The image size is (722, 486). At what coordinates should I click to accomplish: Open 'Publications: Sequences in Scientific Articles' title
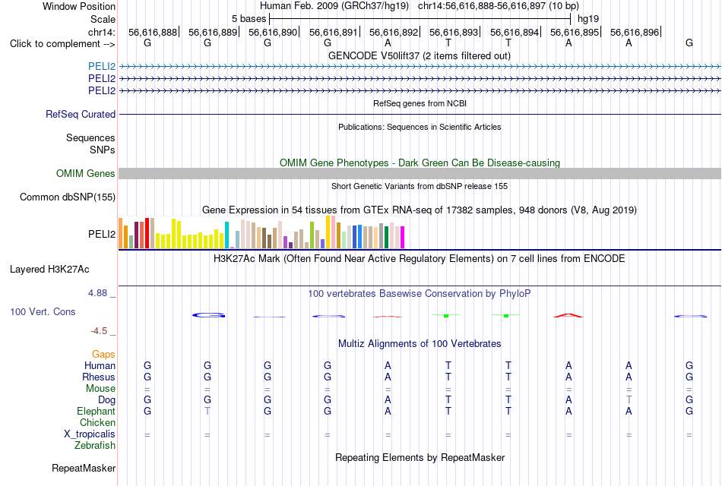[x=420, y=127]
